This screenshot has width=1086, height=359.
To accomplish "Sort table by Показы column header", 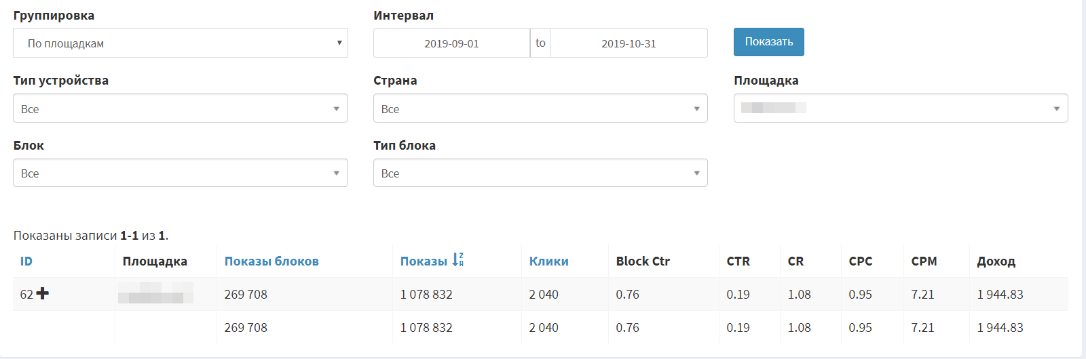I will tap(424, 261).
